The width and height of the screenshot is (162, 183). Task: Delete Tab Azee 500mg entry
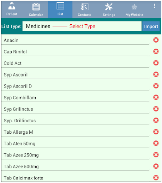point(156,166)
